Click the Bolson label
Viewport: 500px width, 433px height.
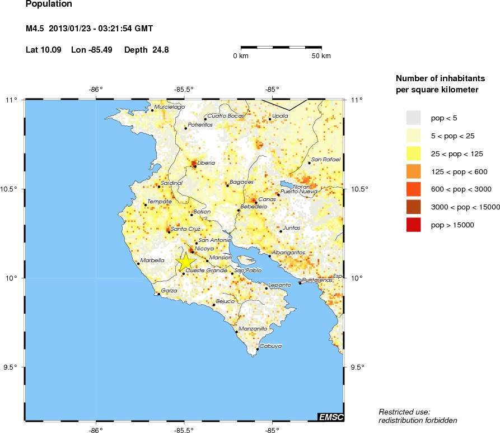point(202,212)
